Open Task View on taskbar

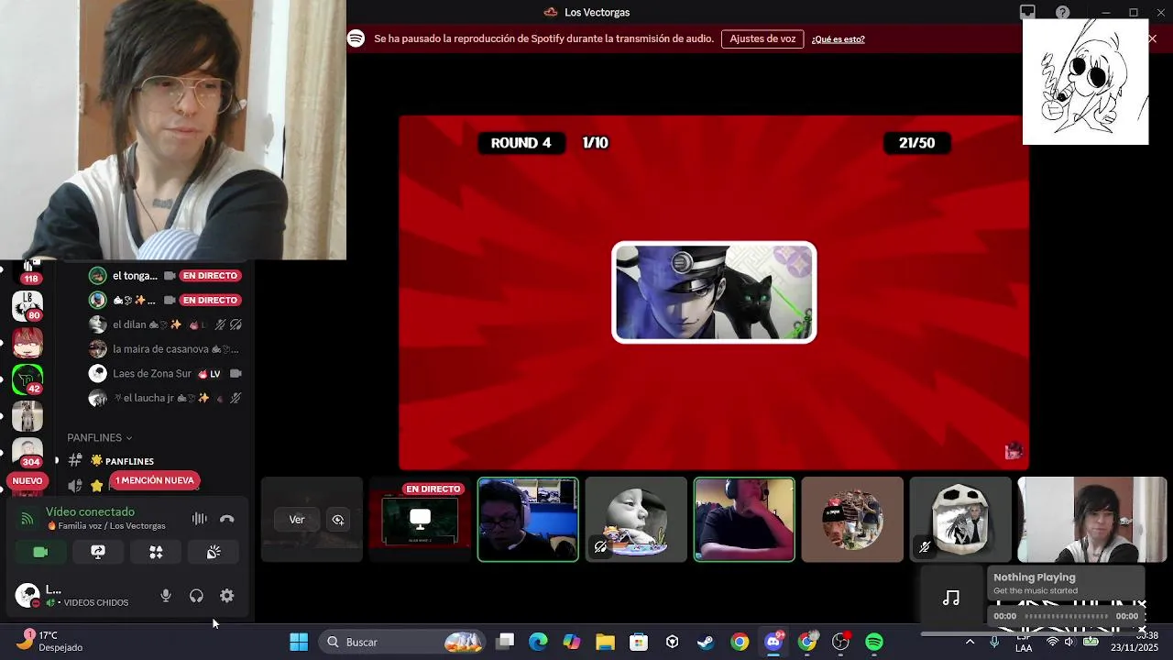tap(505, 642)
